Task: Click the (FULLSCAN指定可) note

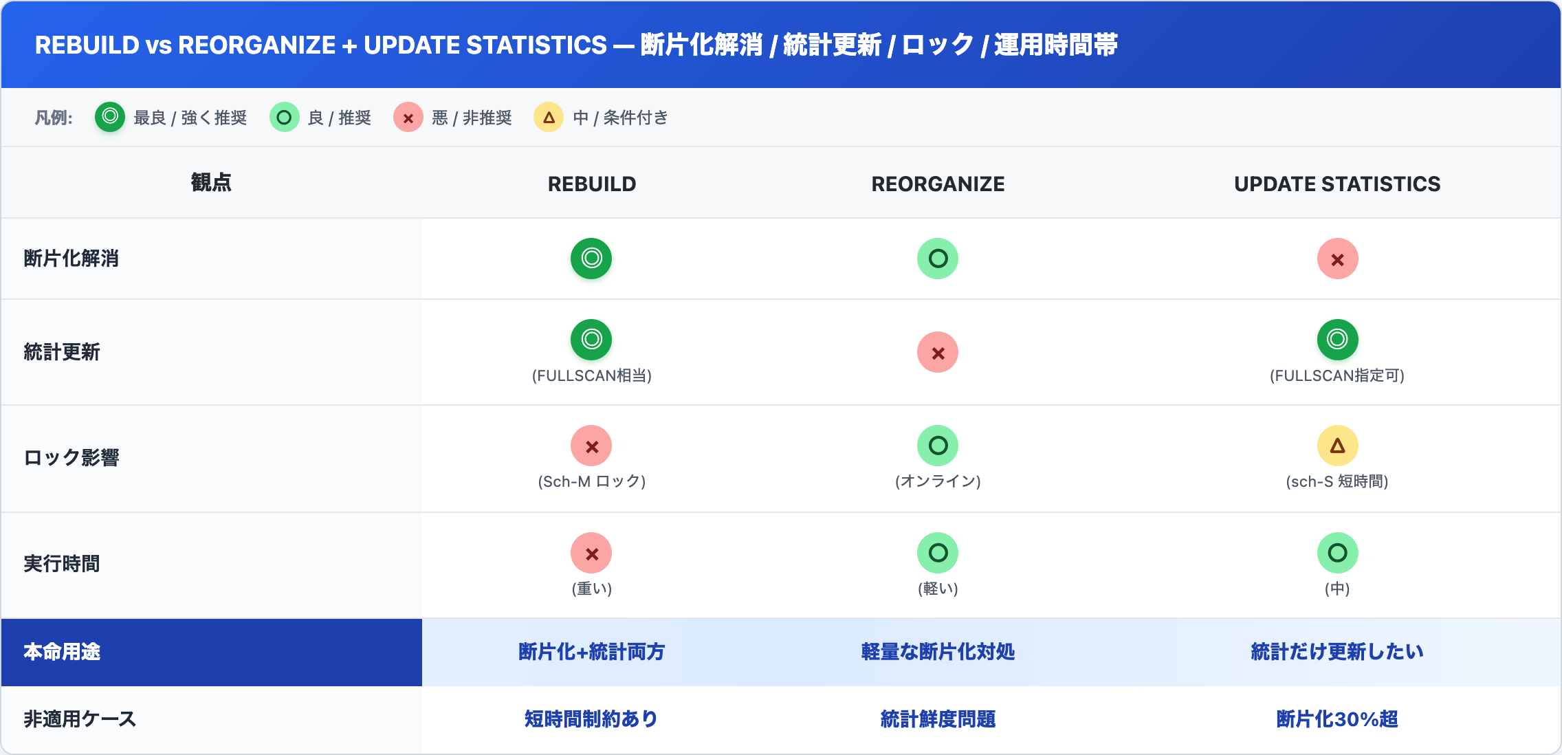Action: tap(1337, 375)
